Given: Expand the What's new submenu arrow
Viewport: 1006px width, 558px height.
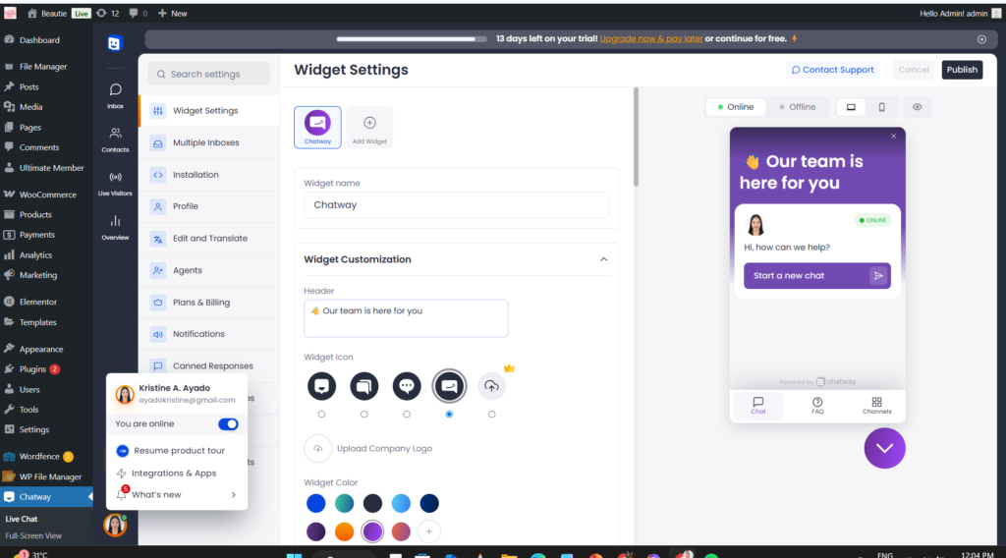Looking at the screenshot, I should 233,495.
